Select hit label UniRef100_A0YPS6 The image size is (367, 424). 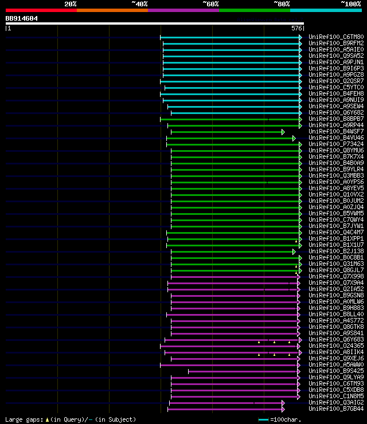pos(336,182)
